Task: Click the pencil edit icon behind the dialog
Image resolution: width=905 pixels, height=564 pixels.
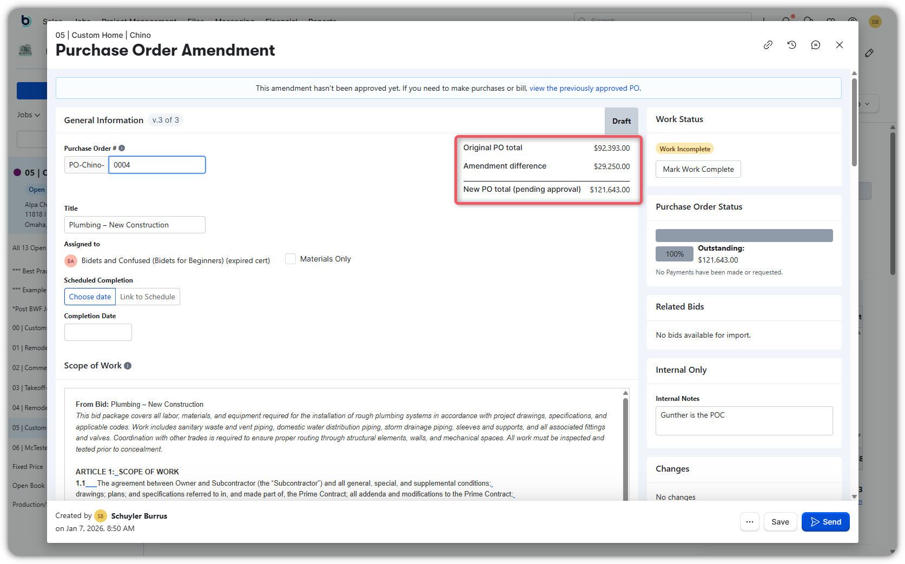Action: (869, 53)
